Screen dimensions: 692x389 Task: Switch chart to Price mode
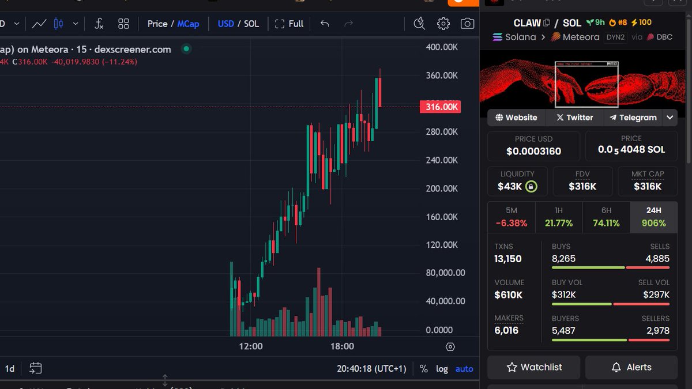[157, 24]
